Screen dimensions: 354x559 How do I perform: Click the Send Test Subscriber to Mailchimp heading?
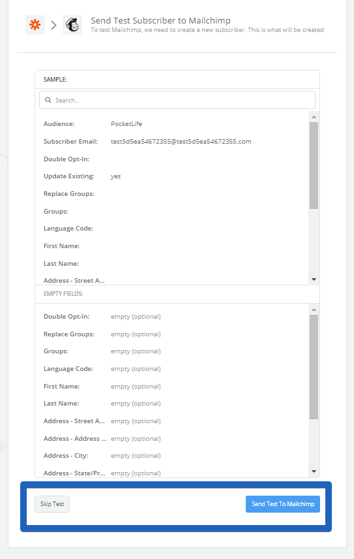coord(160,21)
